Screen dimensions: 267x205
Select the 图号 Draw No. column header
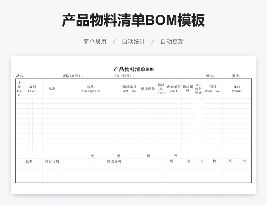click(x=213, y=89)
